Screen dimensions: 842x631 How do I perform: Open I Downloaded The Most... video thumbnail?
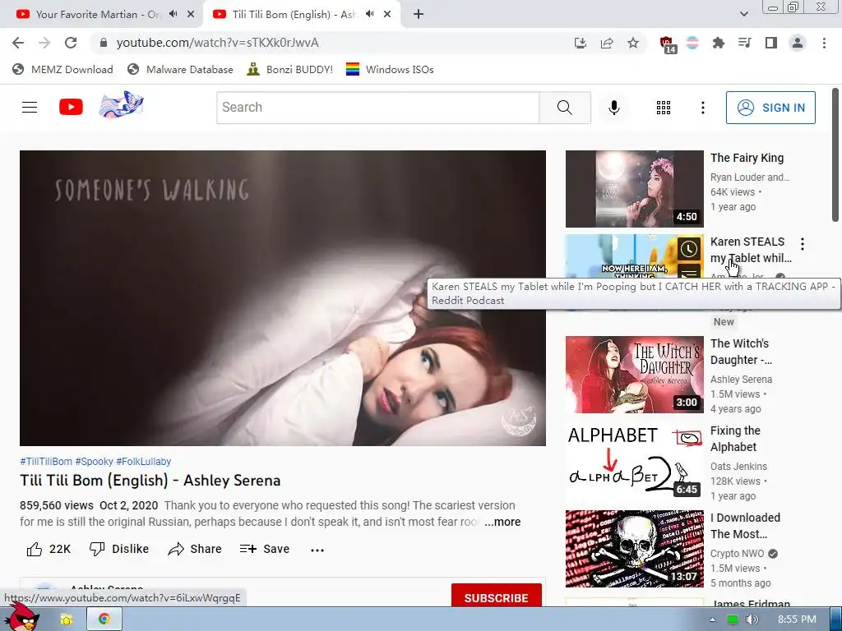[x=634, y=549]
